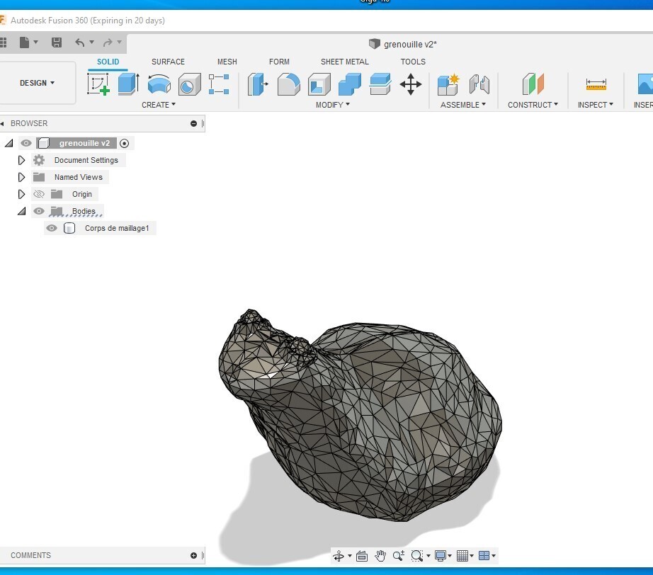The image size is (653, 575).
Task: Expand the Named Views folder
Action: point(21,177)
